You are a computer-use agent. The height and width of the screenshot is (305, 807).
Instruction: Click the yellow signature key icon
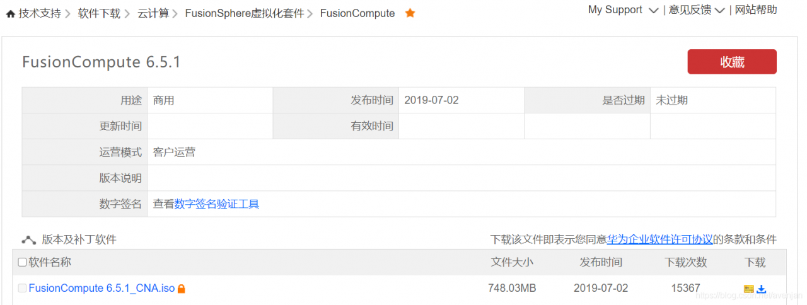click(x=749, y=289)
